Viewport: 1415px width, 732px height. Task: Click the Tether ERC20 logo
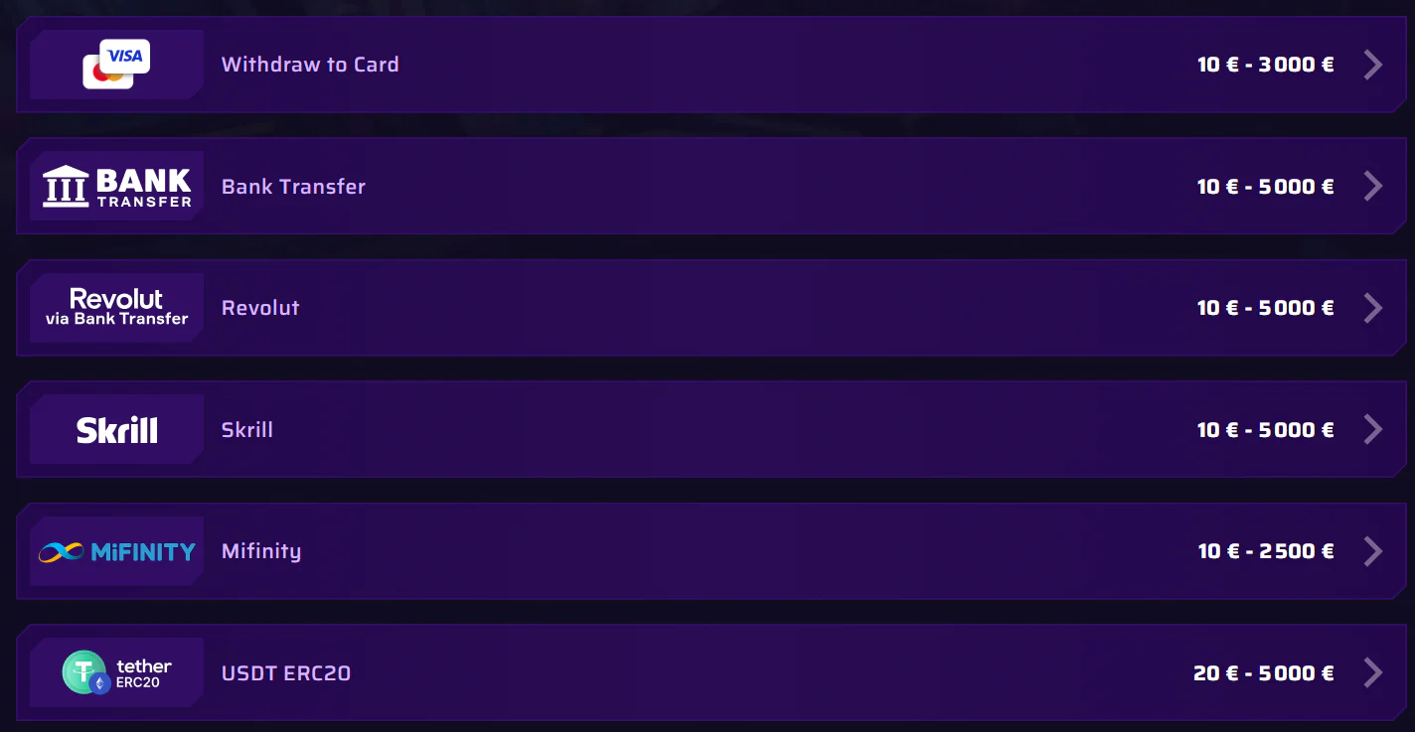click(x=116, y=672)
